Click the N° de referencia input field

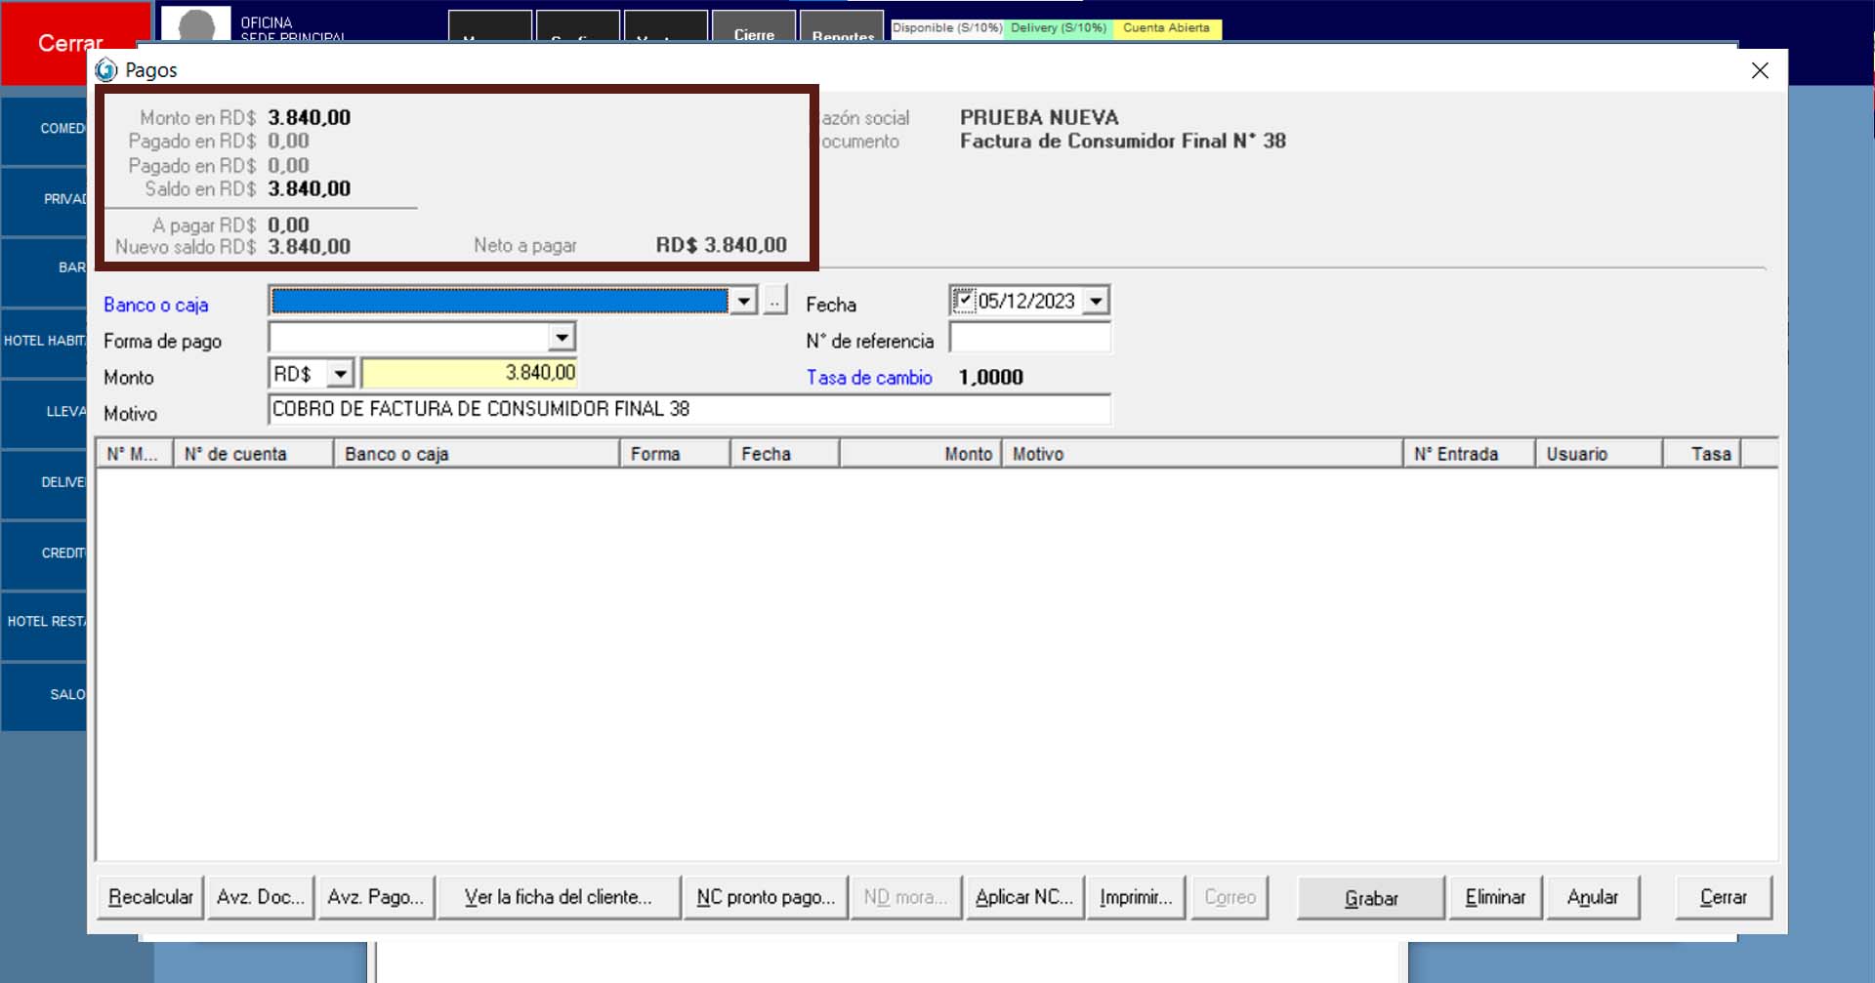[1029, 339]
